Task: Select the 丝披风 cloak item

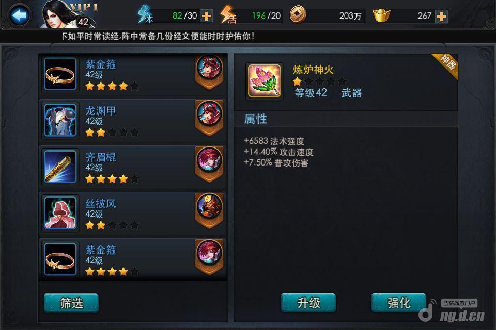Action: [133, 213]
